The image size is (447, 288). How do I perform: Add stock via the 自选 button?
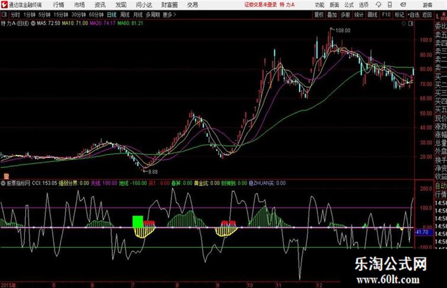[x=413, y=15]
